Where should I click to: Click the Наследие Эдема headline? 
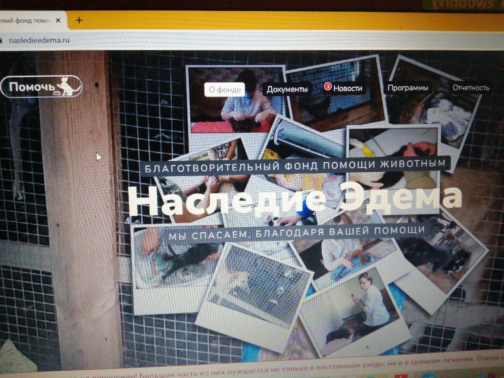[x=295, y=199]
